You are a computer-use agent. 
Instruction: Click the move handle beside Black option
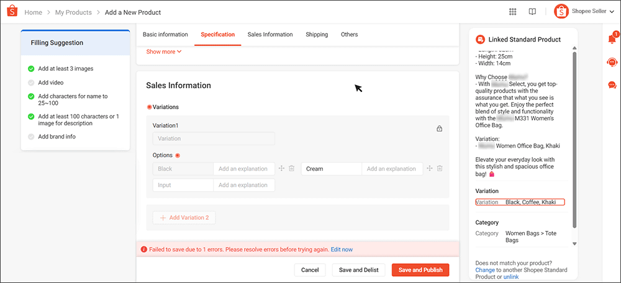pyautogui.click(x=281, y=169)
